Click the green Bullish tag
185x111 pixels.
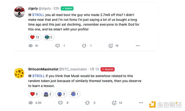67,9
